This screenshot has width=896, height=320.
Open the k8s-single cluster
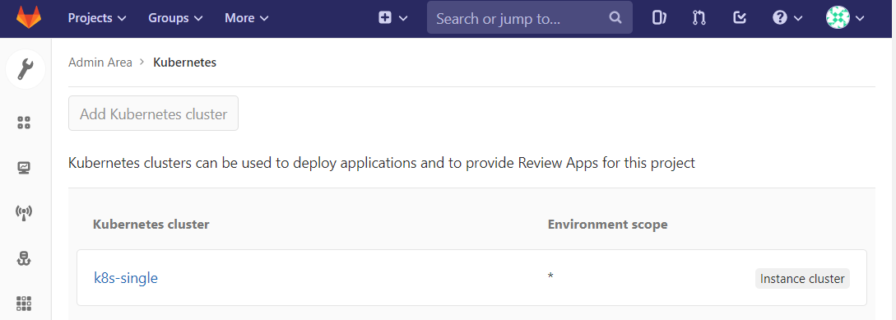[126, 278]
